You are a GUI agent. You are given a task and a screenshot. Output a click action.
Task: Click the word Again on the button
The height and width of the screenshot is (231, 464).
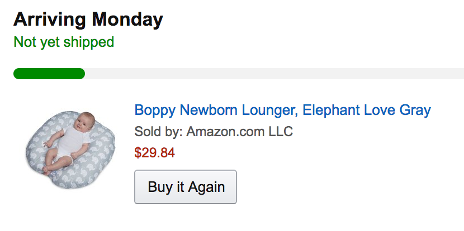pos(207,187)
